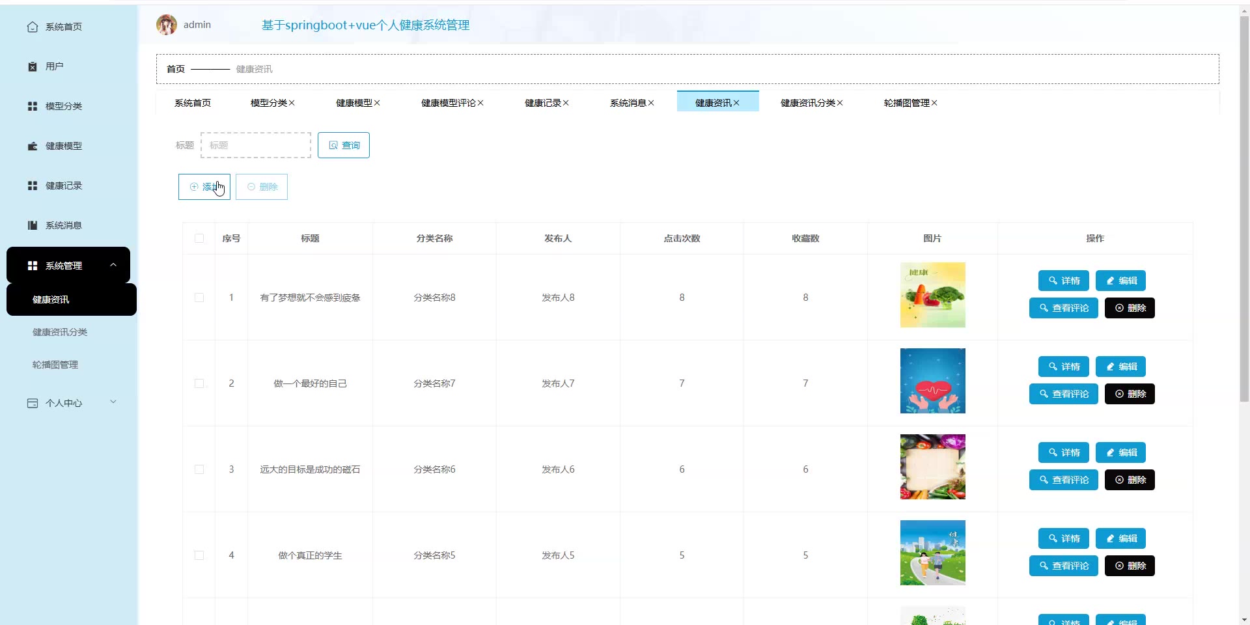Screen dimensions: 1250x625
Task: Close the 轮播图管理 tab using its X
Action: coord(934,103)
